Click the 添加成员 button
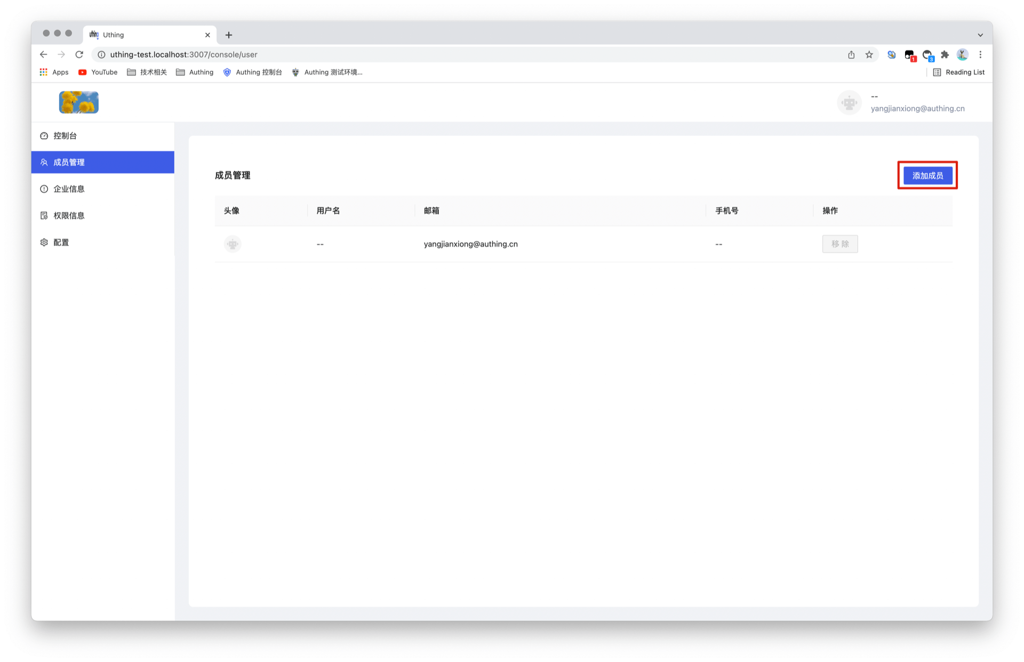Viewport: 1024px width, 662px height. [927, 175]
